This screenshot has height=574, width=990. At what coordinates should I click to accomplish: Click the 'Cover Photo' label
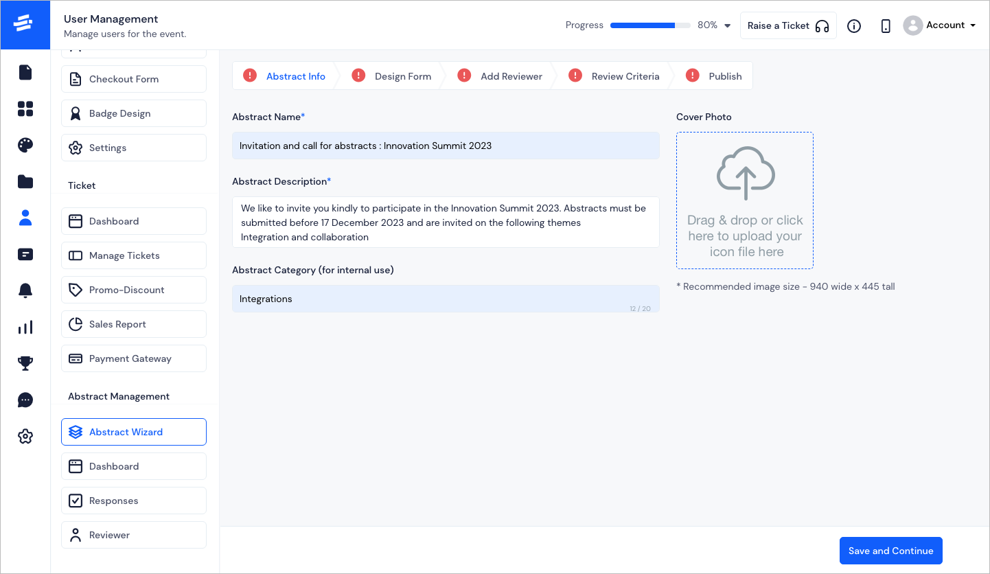pyautogui.click(x=704, y=117)
